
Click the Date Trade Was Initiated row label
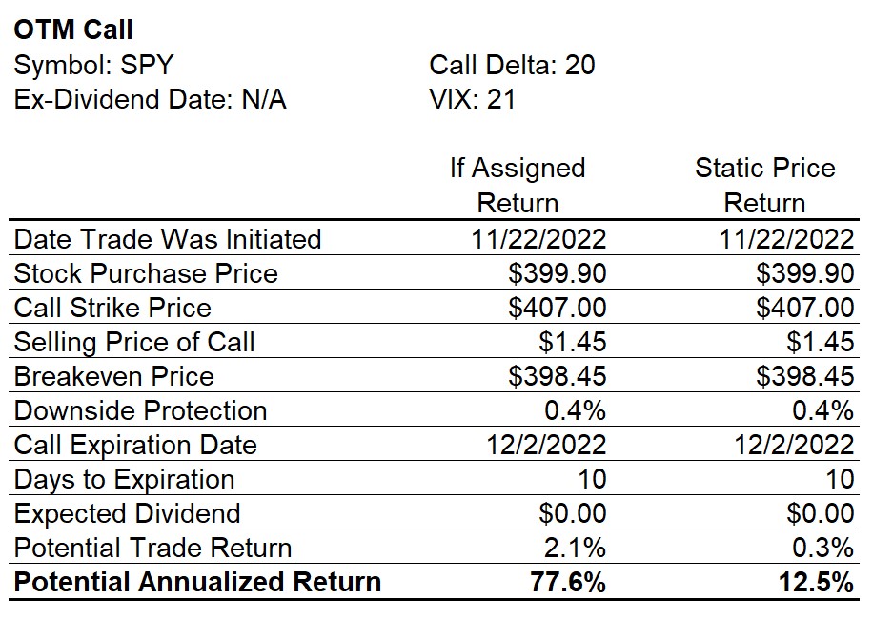point(168,239)
